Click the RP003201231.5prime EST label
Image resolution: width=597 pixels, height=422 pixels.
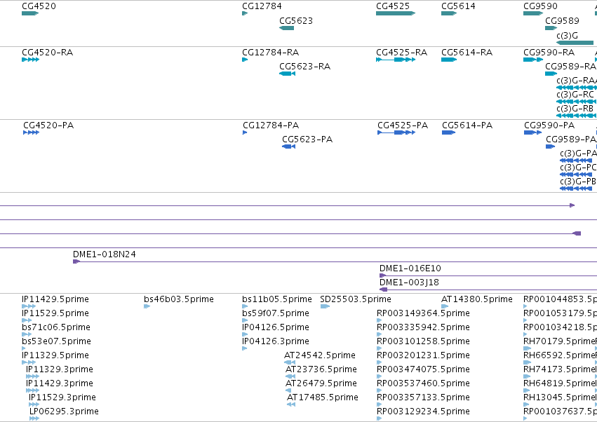pyautogui.click(x=423, y=355)
